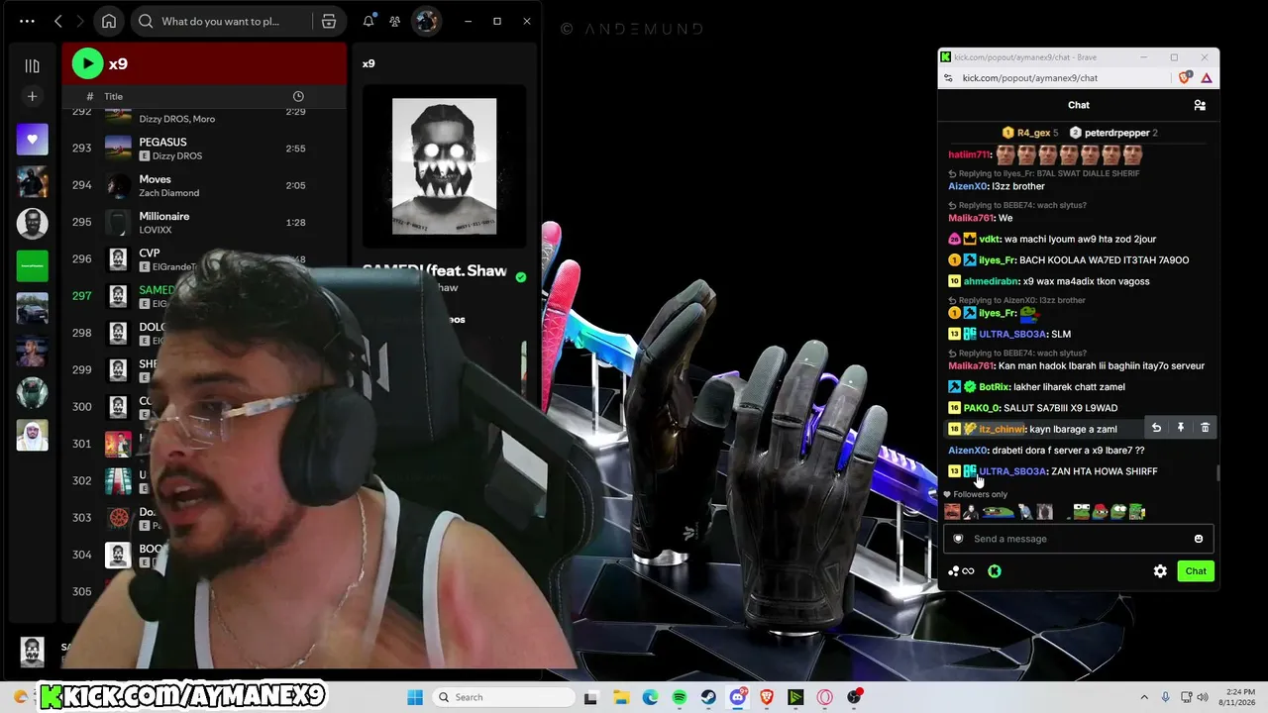This screenshot has height=713, width=1268.
Task: Expand Your Library in Spotify sidebar
Action: click(x=32, y=65)
